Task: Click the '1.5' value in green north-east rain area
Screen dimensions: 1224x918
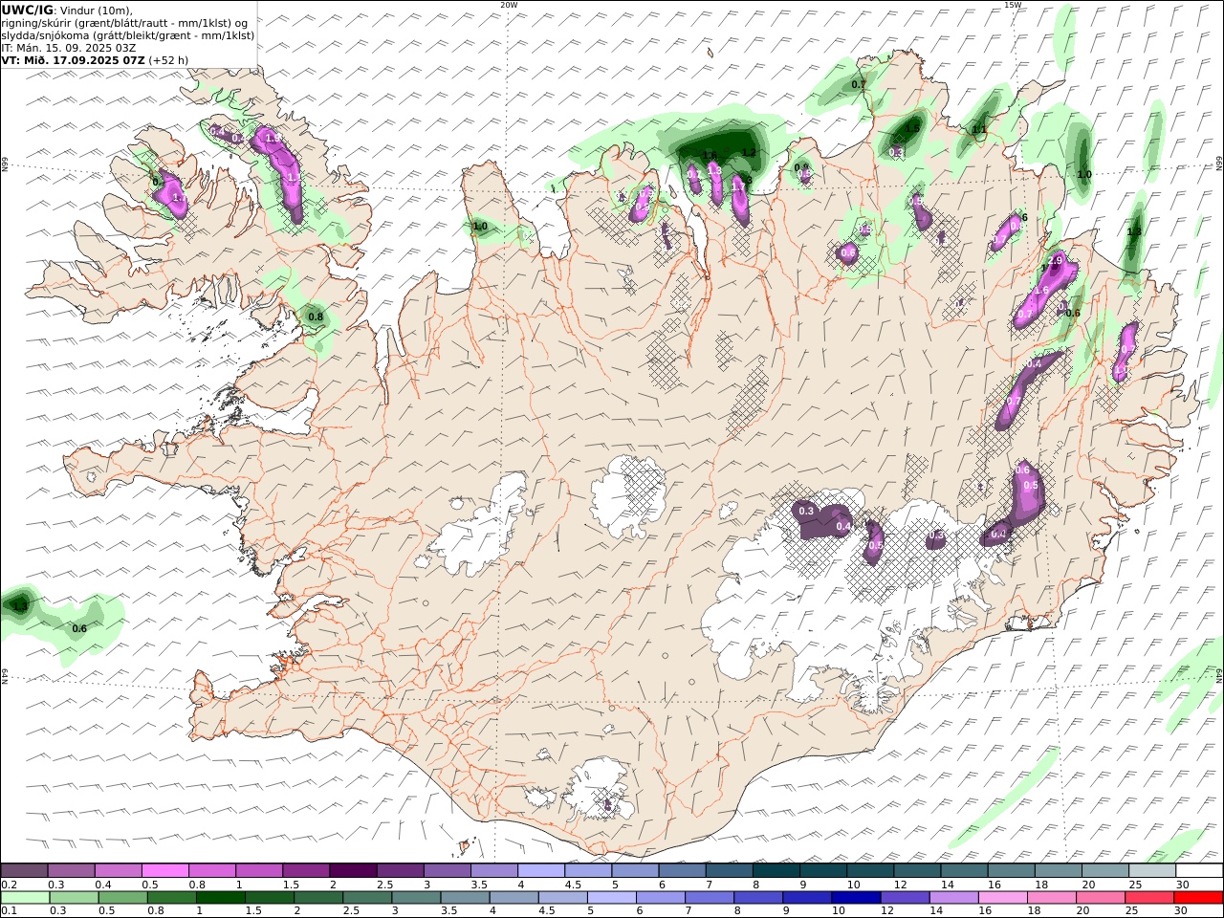Action: 912,127
